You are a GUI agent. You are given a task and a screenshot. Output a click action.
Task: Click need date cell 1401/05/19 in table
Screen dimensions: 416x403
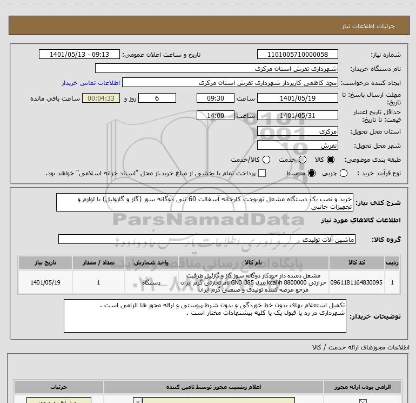tap(45, 282)
